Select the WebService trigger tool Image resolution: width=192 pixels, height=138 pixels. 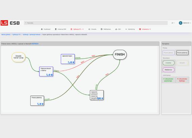(x=168, y=70)
